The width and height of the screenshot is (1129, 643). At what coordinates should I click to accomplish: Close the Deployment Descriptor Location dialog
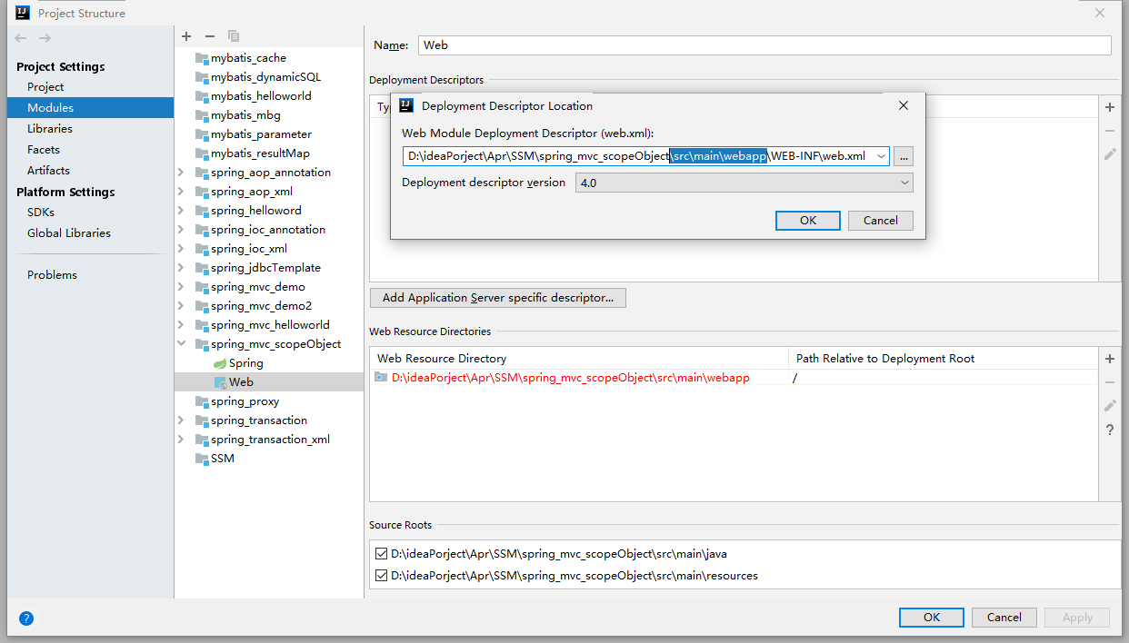coord(904,105)
